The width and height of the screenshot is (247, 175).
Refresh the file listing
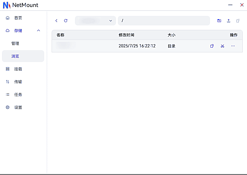point(66,21)
